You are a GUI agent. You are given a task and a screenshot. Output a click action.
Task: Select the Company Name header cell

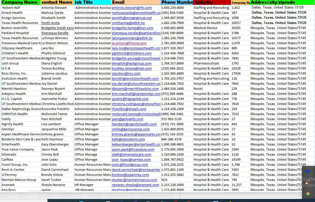(x=18, y=2)
